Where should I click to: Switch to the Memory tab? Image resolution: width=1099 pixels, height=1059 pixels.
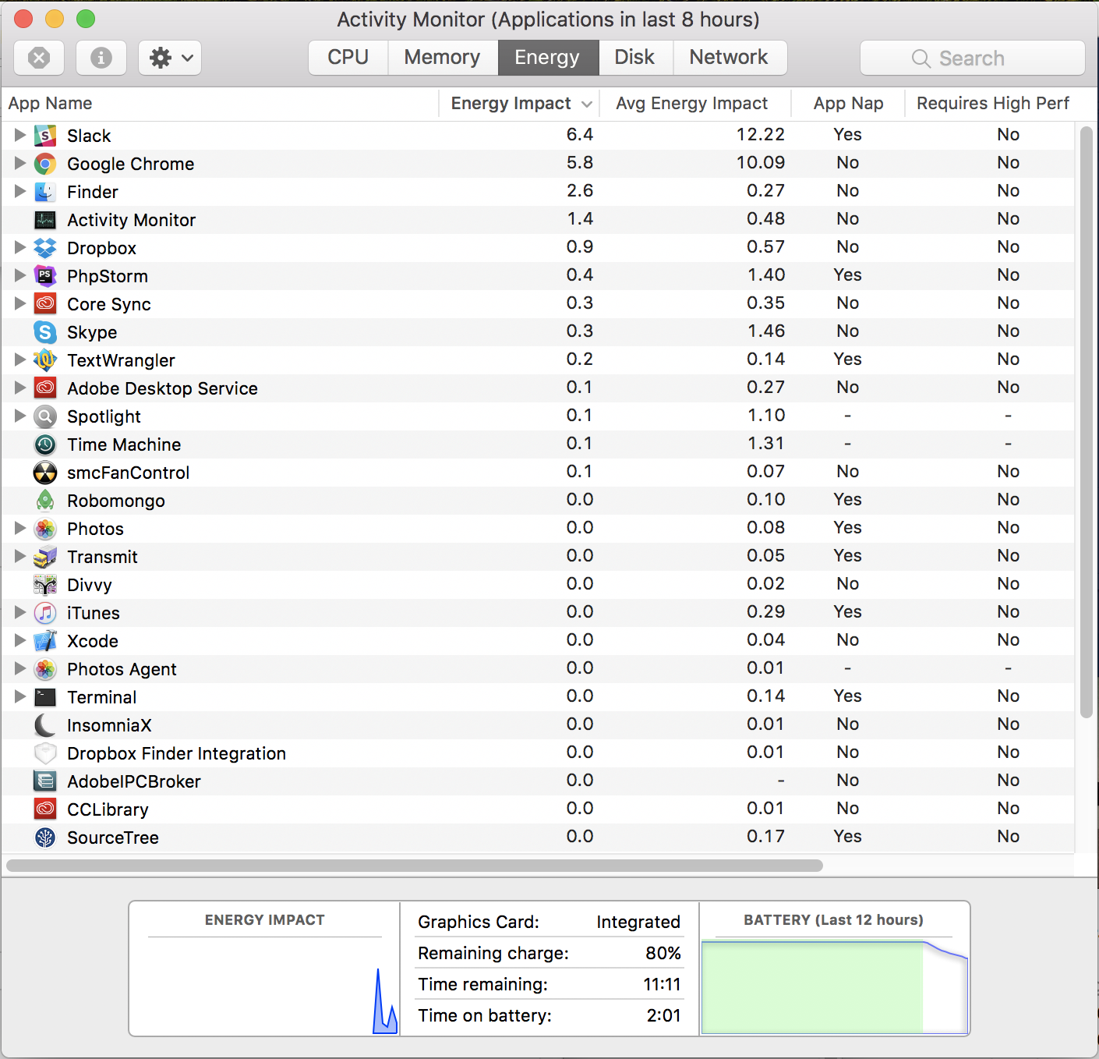pyautogui.click(x=443, y=58)
